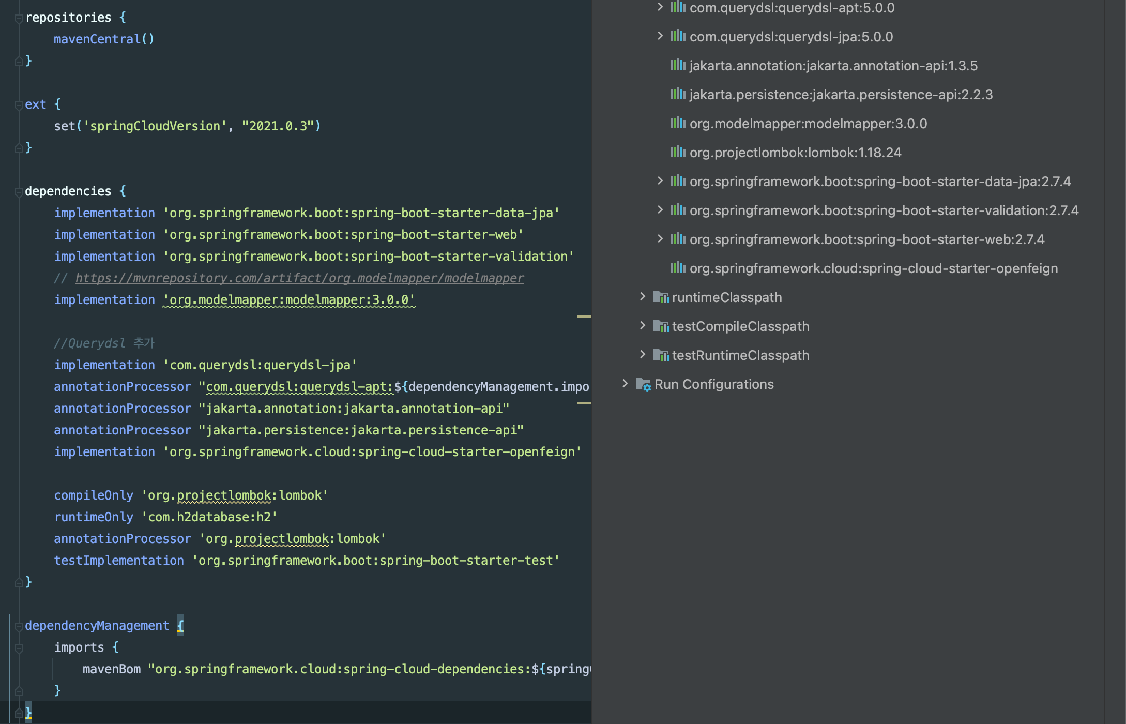Click the dependencyManagement keyword
The image size is (1126, 724).
[x=97, y=626]
